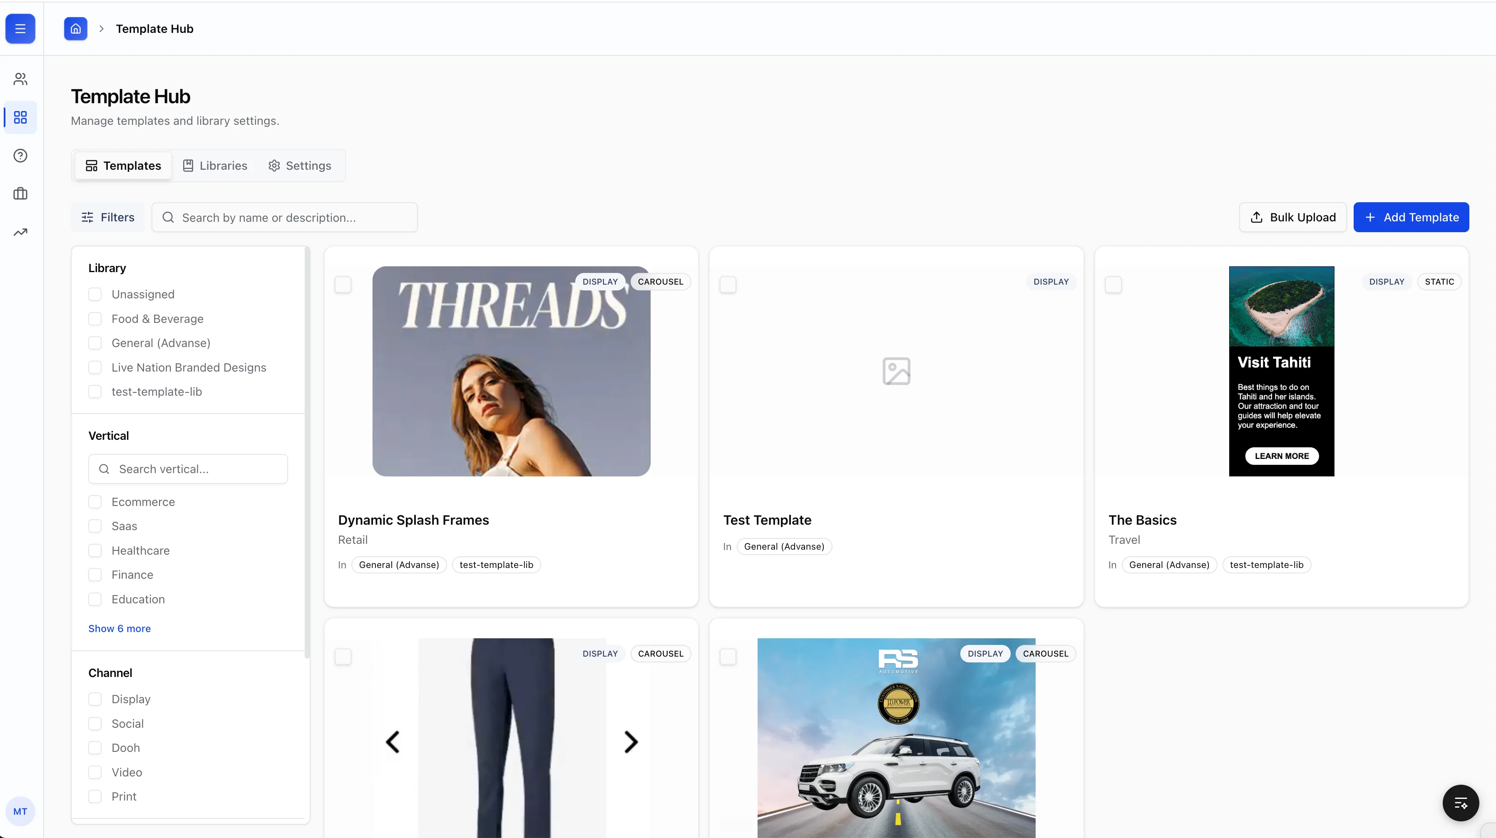Image resolution: width=1496 pixels, height=838 pixels.
Task: Open the template grid sidebar icon
Action: point(20,117)
